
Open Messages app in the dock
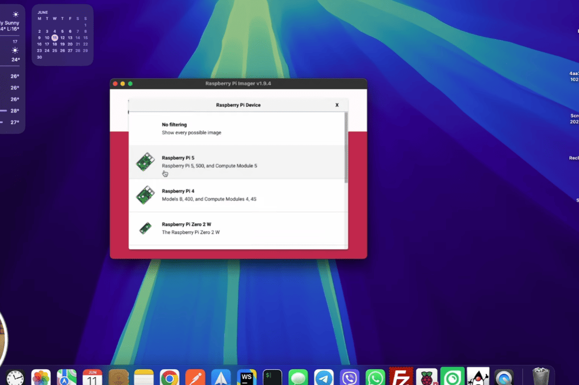(x=298, y=378)
